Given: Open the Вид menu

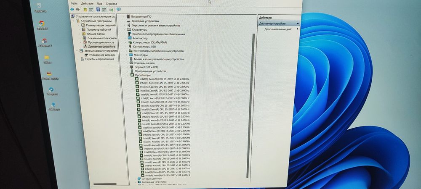Looking at the screenshot, I should (x=100, y=4).
